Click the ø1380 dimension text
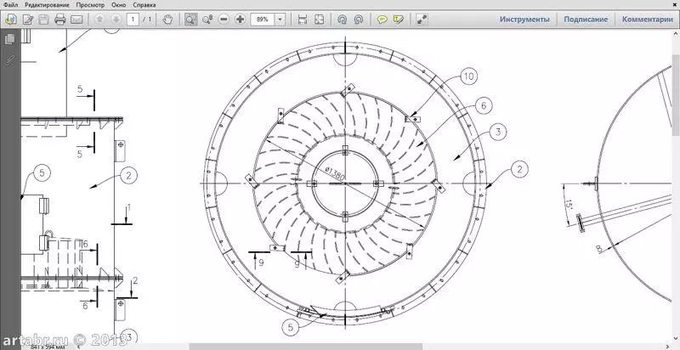The height and width of the screenshot is (350, 680). click(335, 173)
